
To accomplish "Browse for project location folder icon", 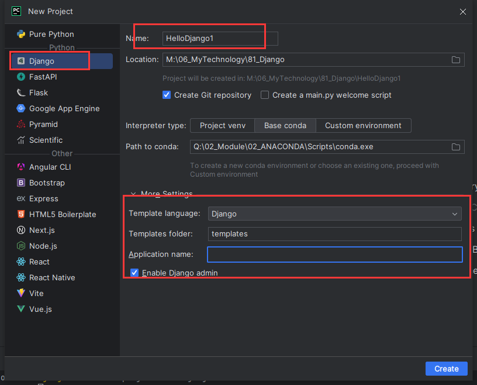I will pos(456,60).
